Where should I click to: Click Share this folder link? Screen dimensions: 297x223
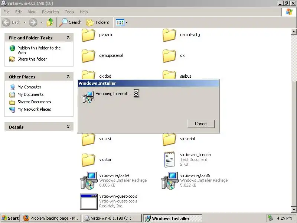click(32, 59)
